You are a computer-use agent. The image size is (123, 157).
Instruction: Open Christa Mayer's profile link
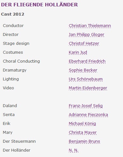point(83,133)
